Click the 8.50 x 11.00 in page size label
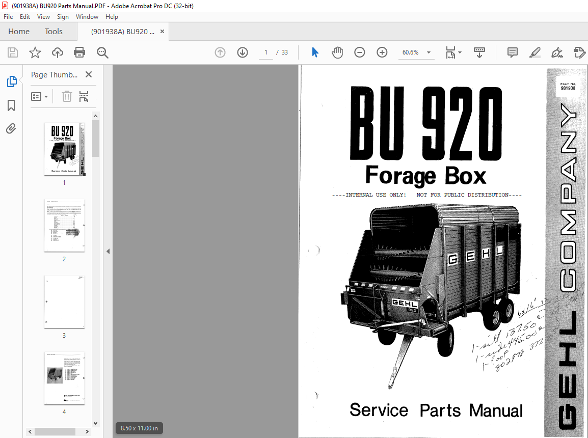 [139, 428]
